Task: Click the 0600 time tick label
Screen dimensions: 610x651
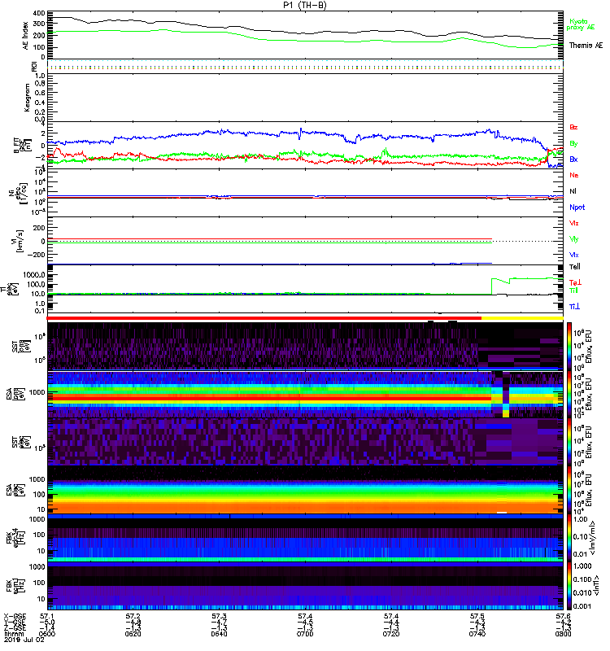Action: 47,634
